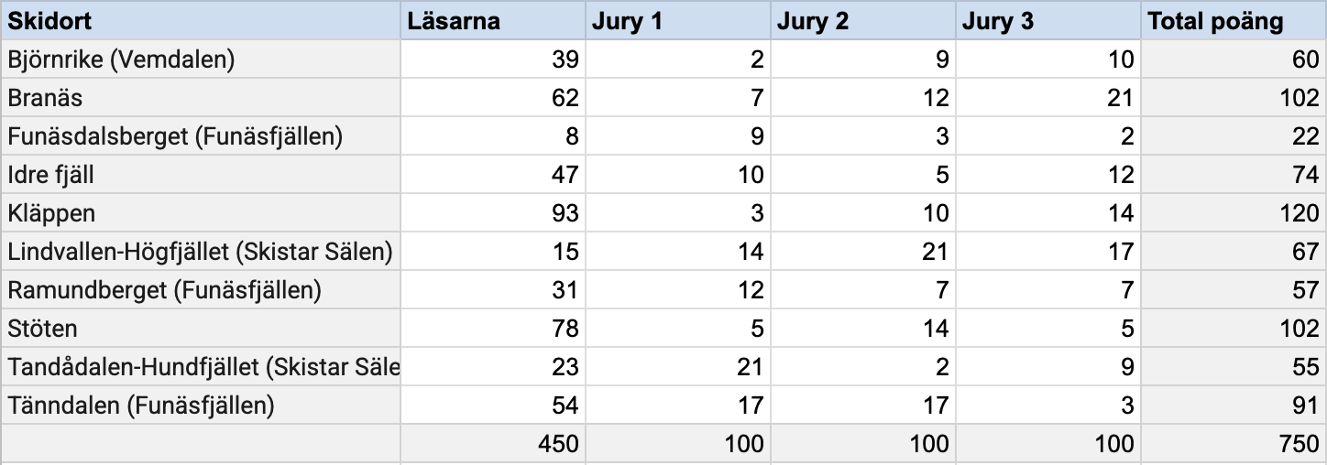Select the Total poäng header cell

[1234, 21]
